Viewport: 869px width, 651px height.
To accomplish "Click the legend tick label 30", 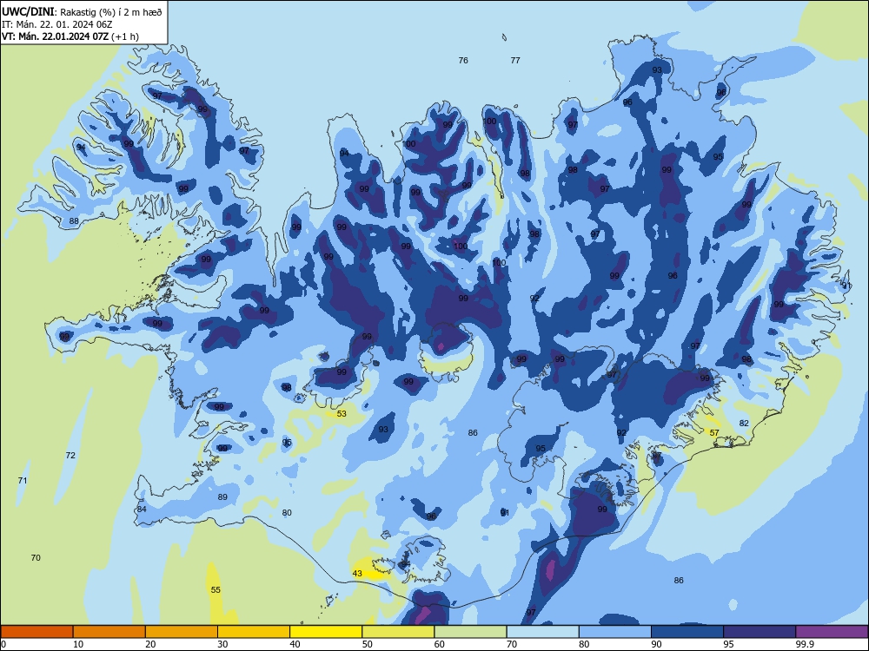I will (222, 644).
